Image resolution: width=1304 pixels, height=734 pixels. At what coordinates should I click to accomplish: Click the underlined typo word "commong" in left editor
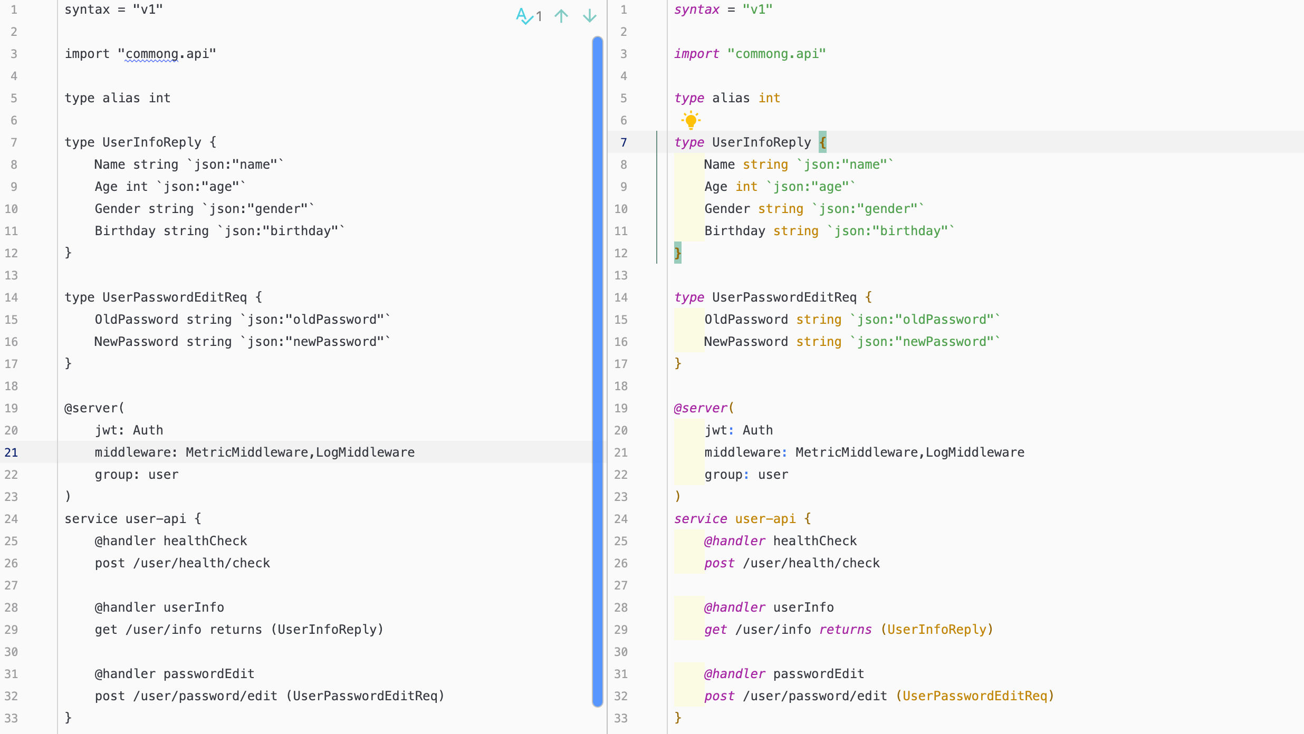tap(151, 54)
